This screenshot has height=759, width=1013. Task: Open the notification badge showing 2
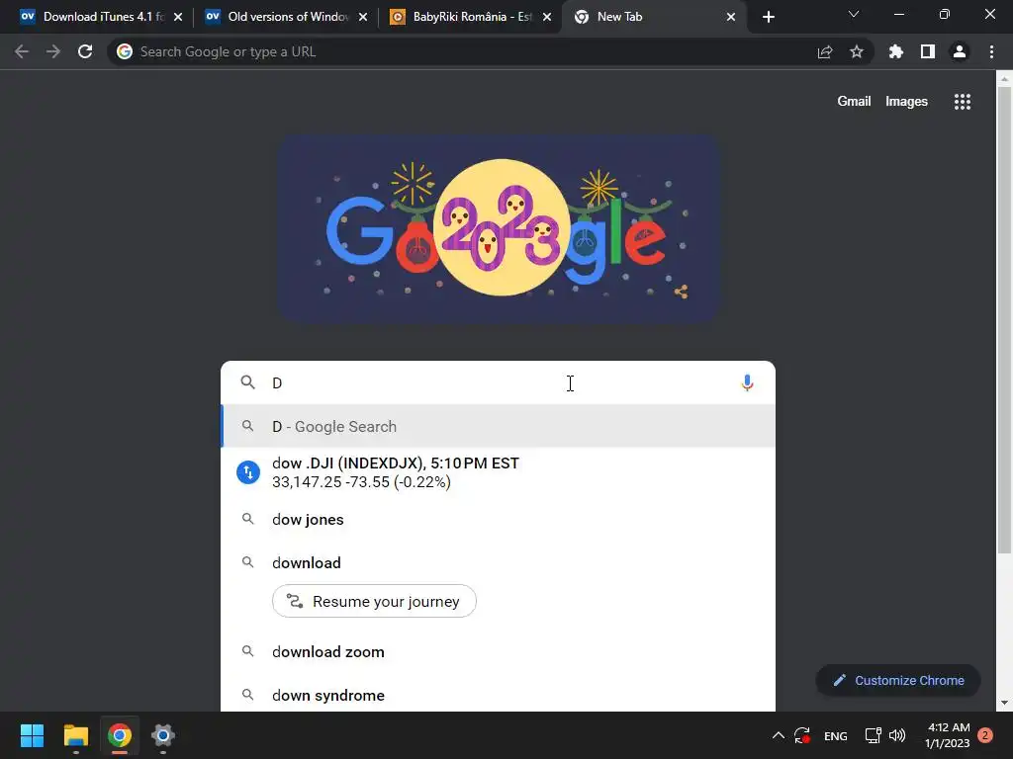(x=985, y=735)
